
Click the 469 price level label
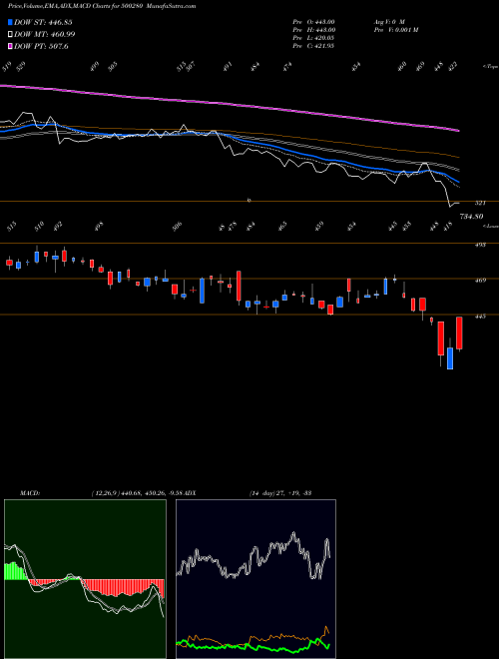480,280
